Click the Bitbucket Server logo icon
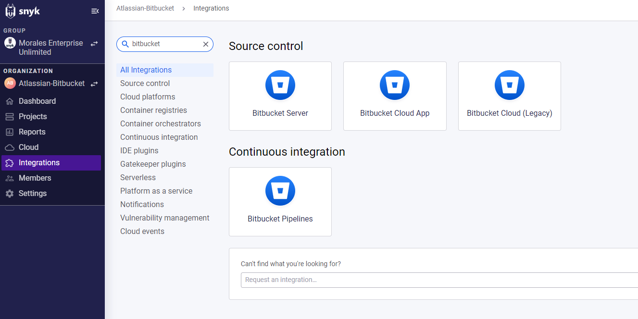This screenshot has width=638, height=319. [x=280, y=85]
